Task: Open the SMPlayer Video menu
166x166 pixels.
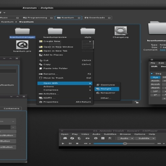Action: coord(85,134)
